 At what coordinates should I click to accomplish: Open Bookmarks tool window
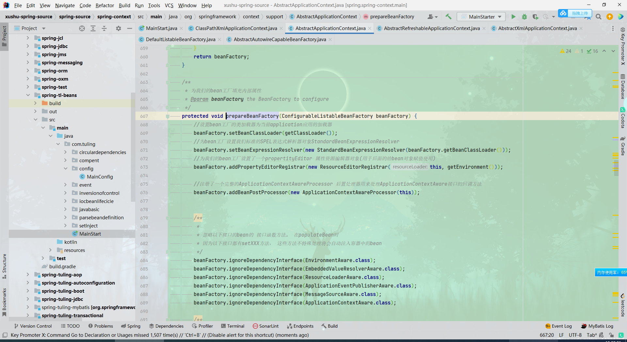coord(4,302)
